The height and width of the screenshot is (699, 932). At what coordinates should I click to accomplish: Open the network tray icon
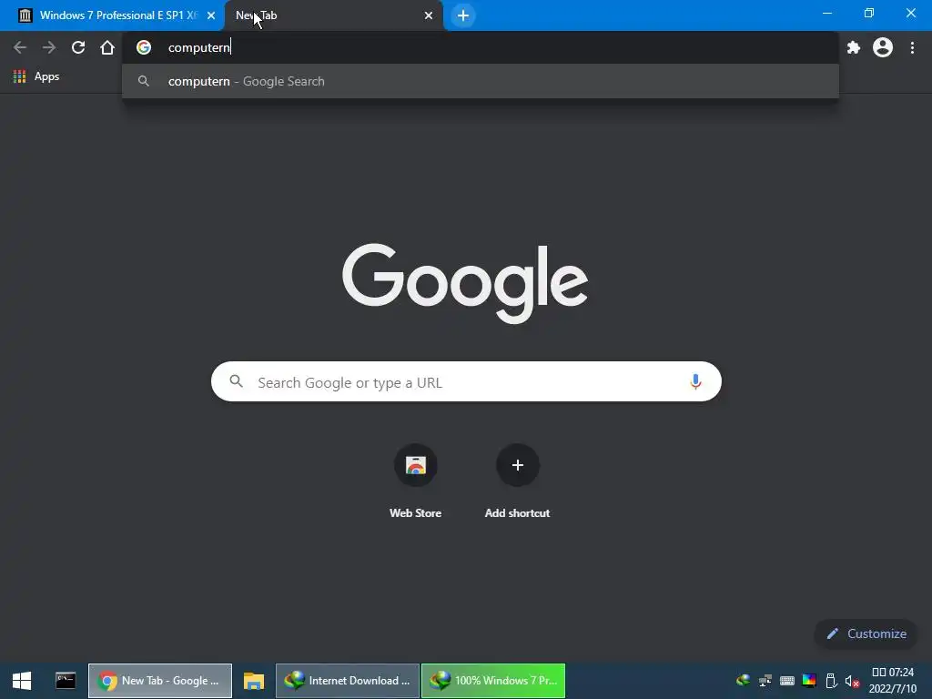(765, 681)
